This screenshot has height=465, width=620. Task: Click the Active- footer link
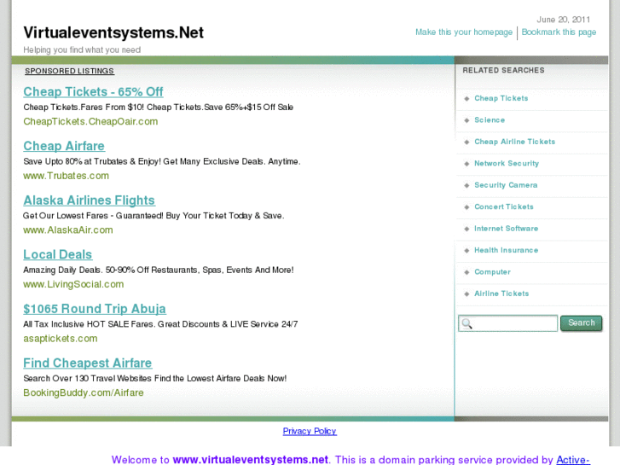[x=573, y=460]
